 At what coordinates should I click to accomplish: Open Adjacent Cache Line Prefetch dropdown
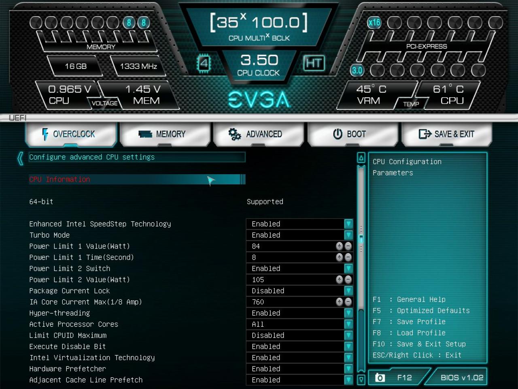[348, 380]
